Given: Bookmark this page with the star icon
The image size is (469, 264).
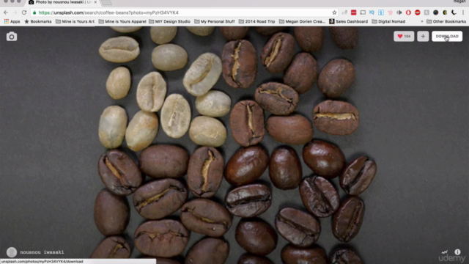Looking at the screenshot, I should point(334,12).
